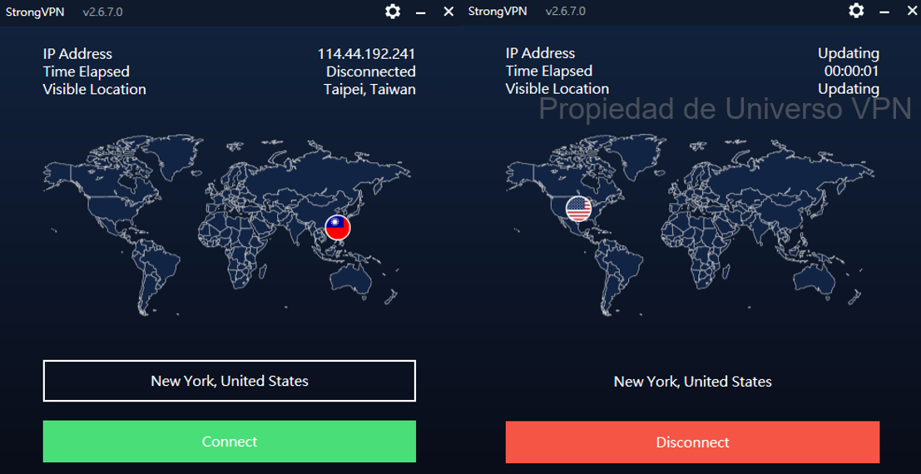Click Updating value beside right IP Address
This screenshot has width=921, height=474.
[849, 53]
